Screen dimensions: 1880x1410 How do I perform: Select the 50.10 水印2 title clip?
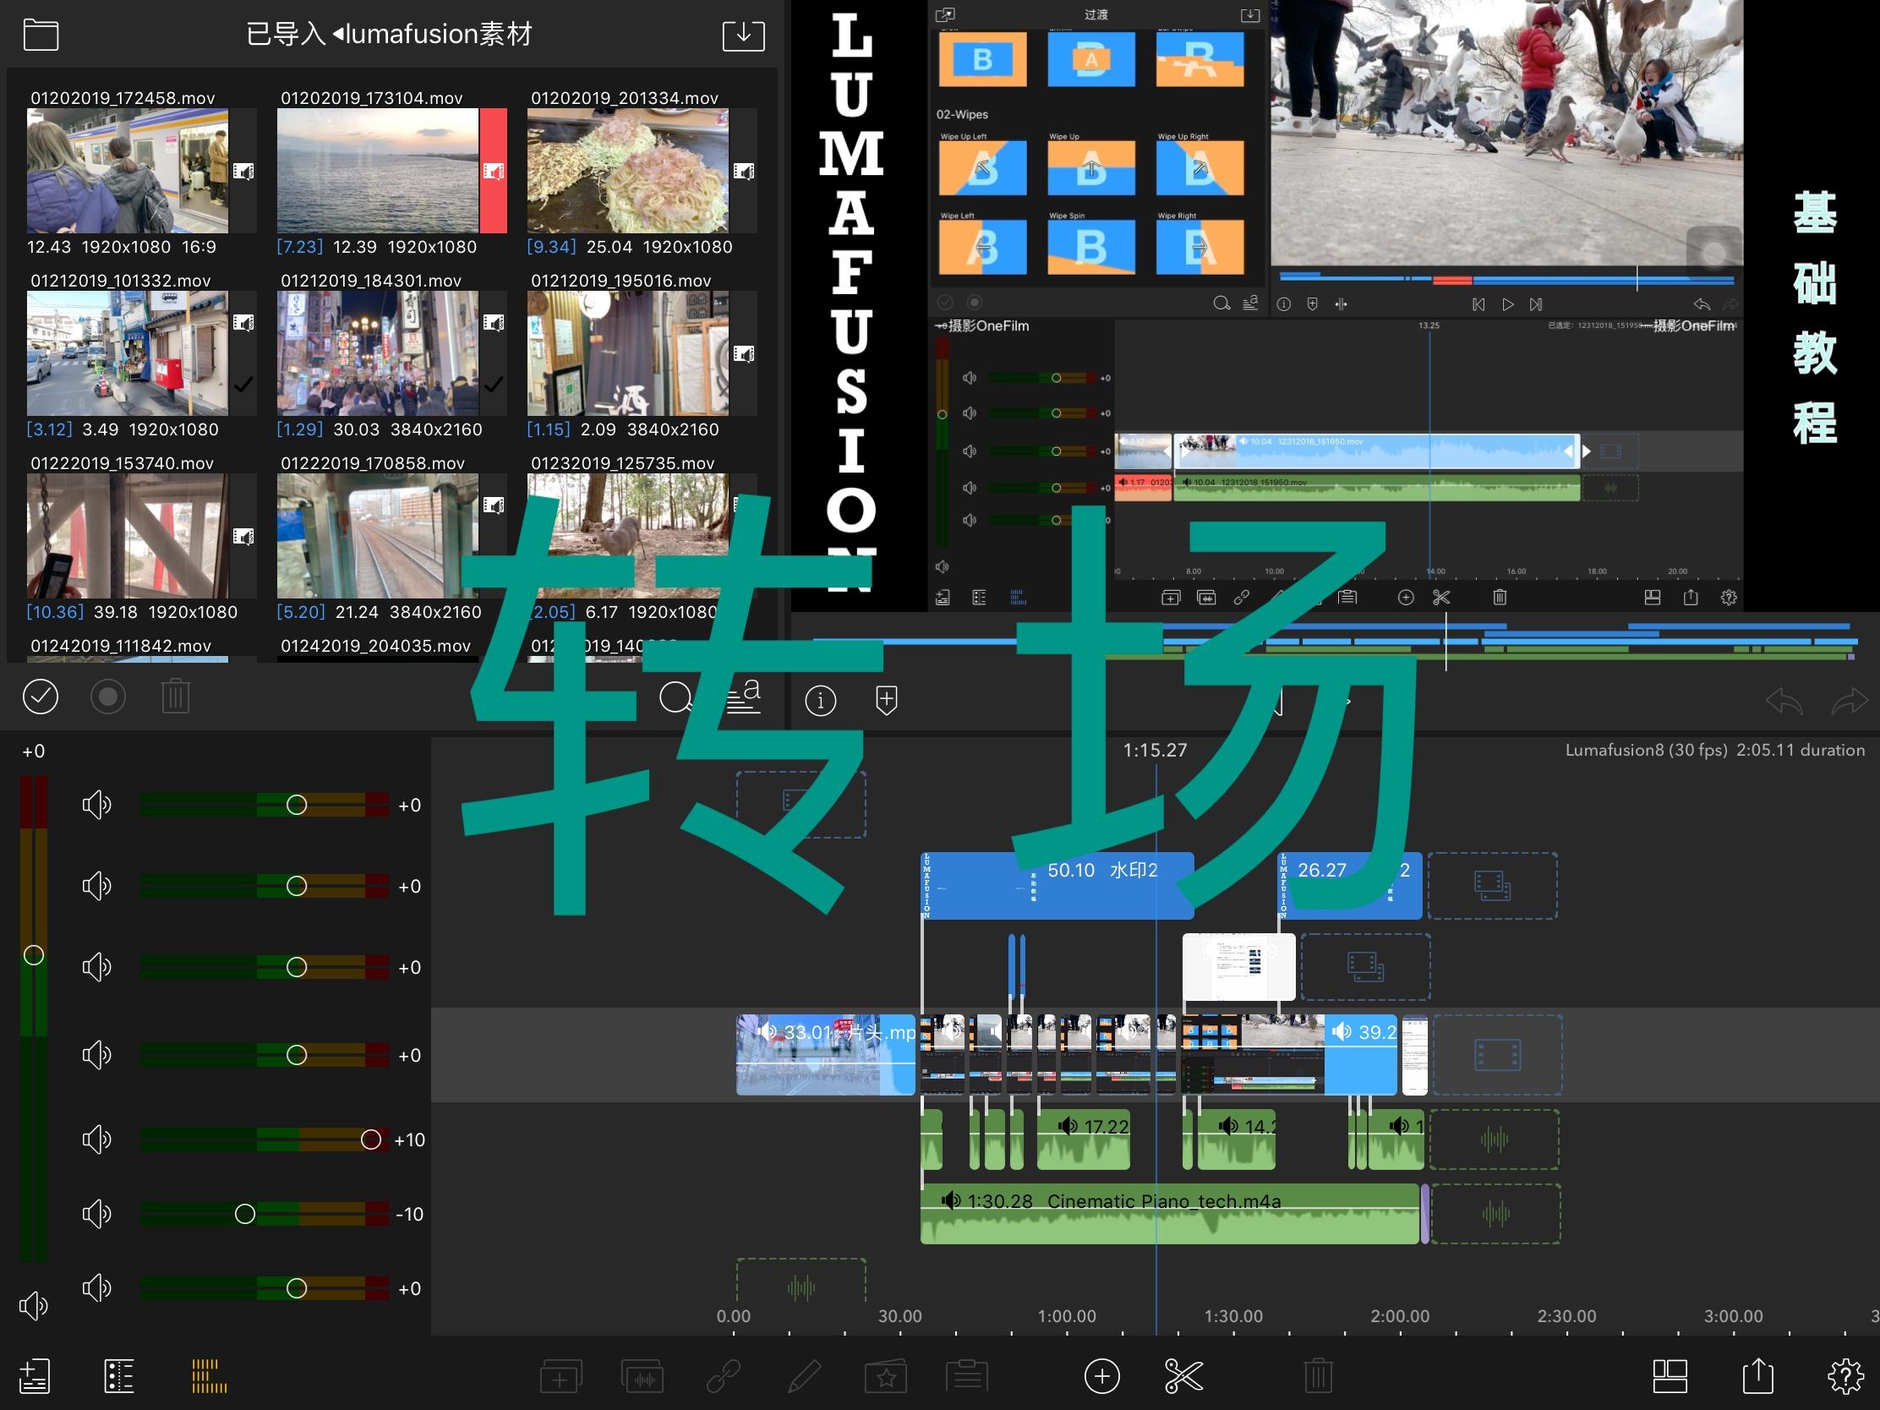1058,886
